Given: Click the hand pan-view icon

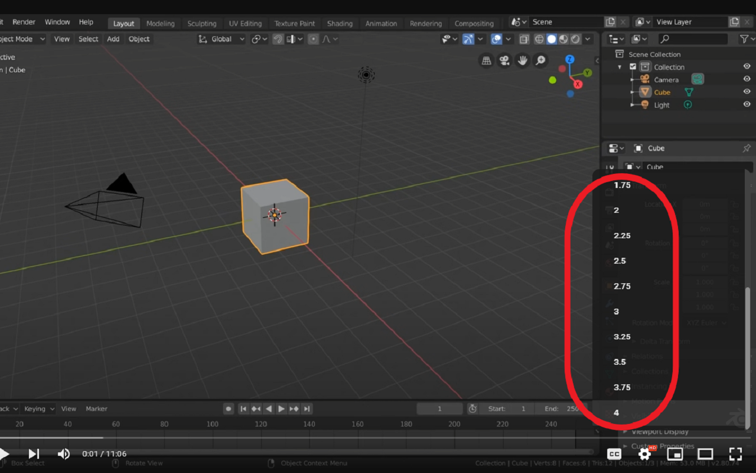Looking at the screenshot, I should pos(522,60).
